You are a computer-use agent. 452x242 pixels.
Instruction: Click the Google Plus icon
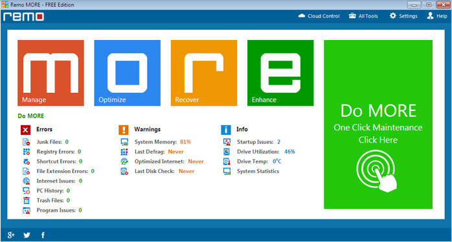(x=11, y=235)
